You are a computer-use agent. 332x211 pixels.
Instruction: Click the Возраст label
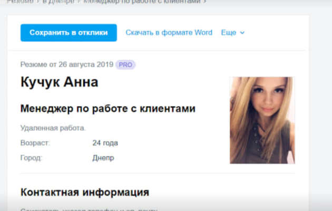pyautogui.click(x=35, y=143)
